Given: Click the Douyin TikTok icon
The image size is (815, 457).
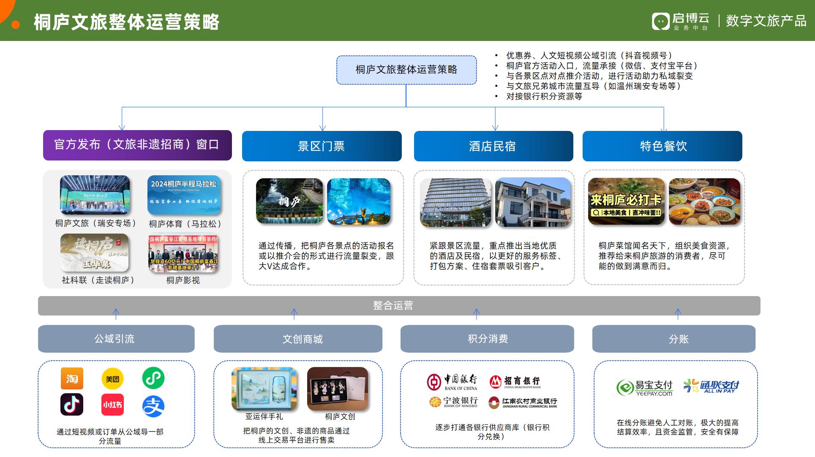Looking at the screenshot, I should pos(71,405).
